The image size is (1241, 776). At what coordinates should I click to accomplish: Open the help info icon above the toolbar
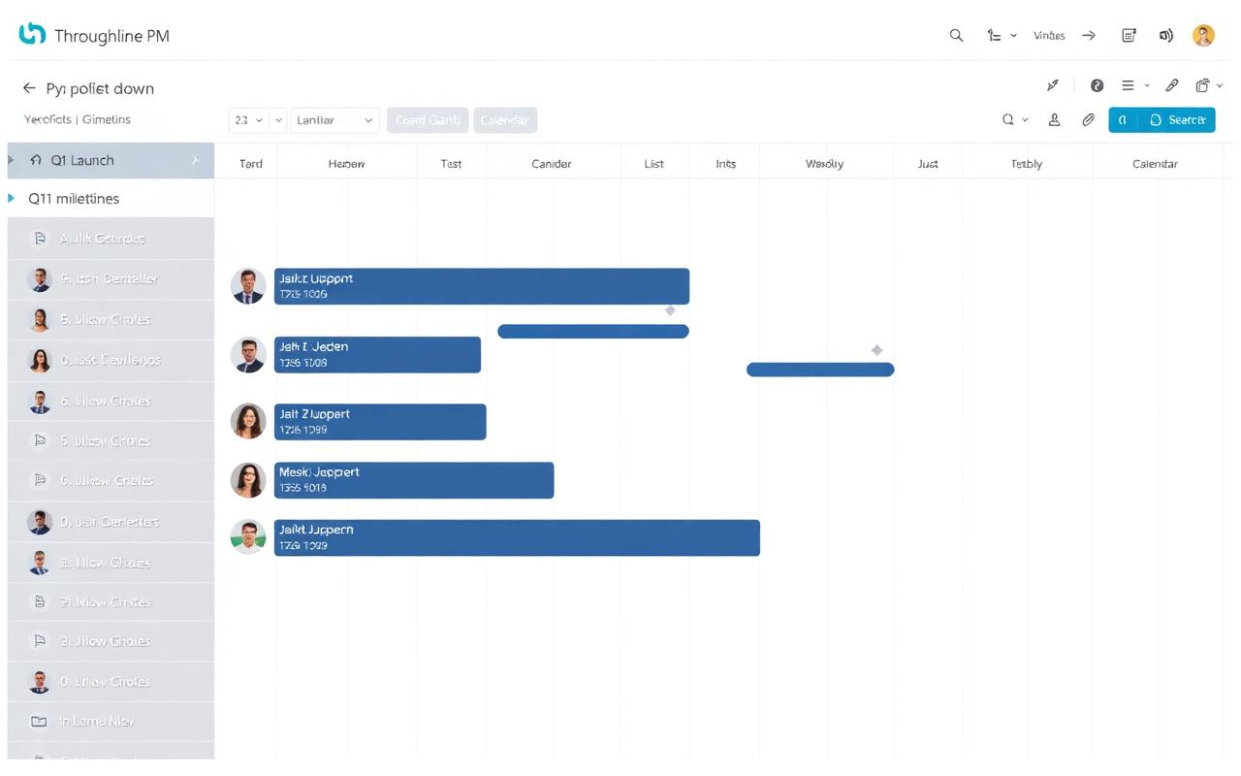tap(1097, 85)
